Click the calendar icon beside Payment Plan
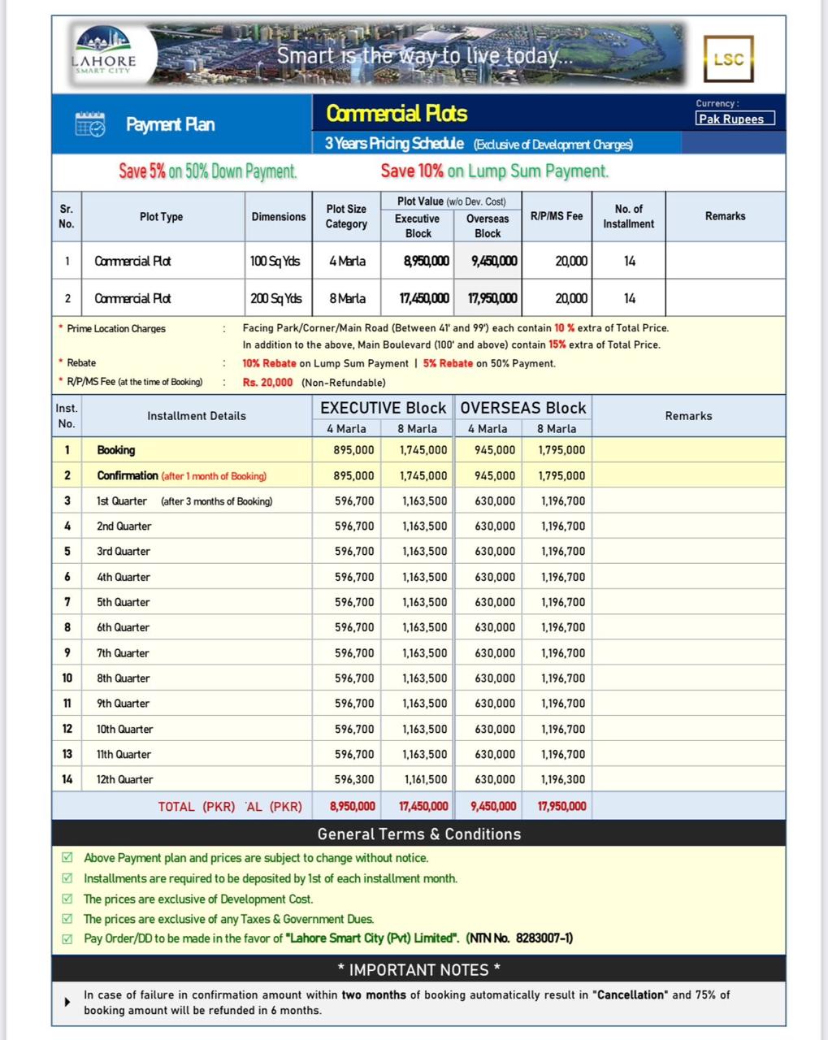This screenshot has height=1040, width=828. point(89,124)
